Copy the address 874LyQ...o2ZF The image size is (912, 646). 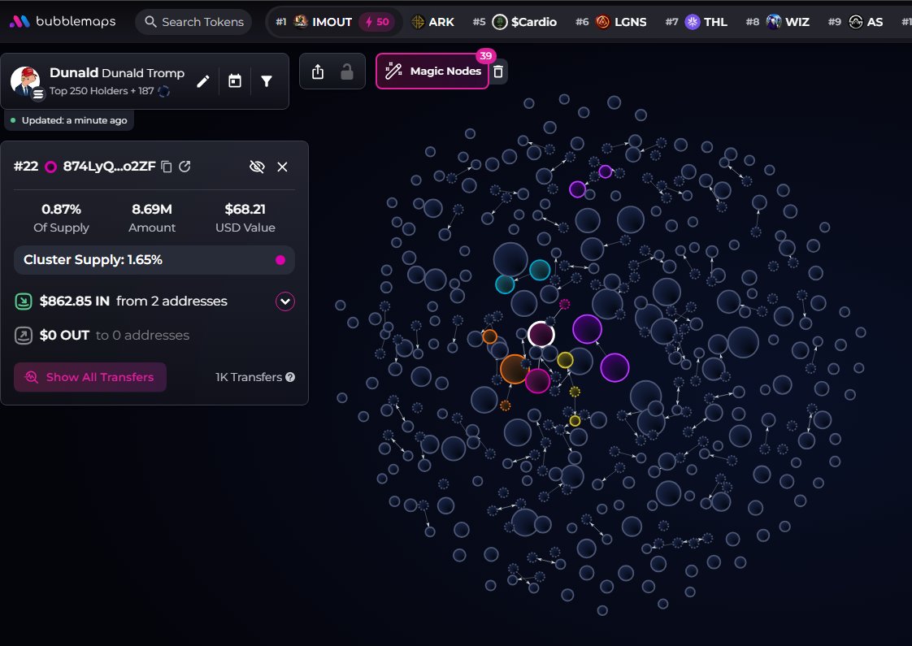[167, 167]
